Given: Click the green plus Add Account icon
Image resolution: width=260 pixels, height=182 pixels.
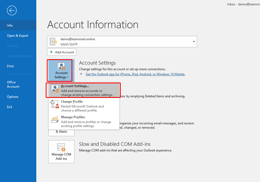Looking at the screenshot, I should pos(51,52).
